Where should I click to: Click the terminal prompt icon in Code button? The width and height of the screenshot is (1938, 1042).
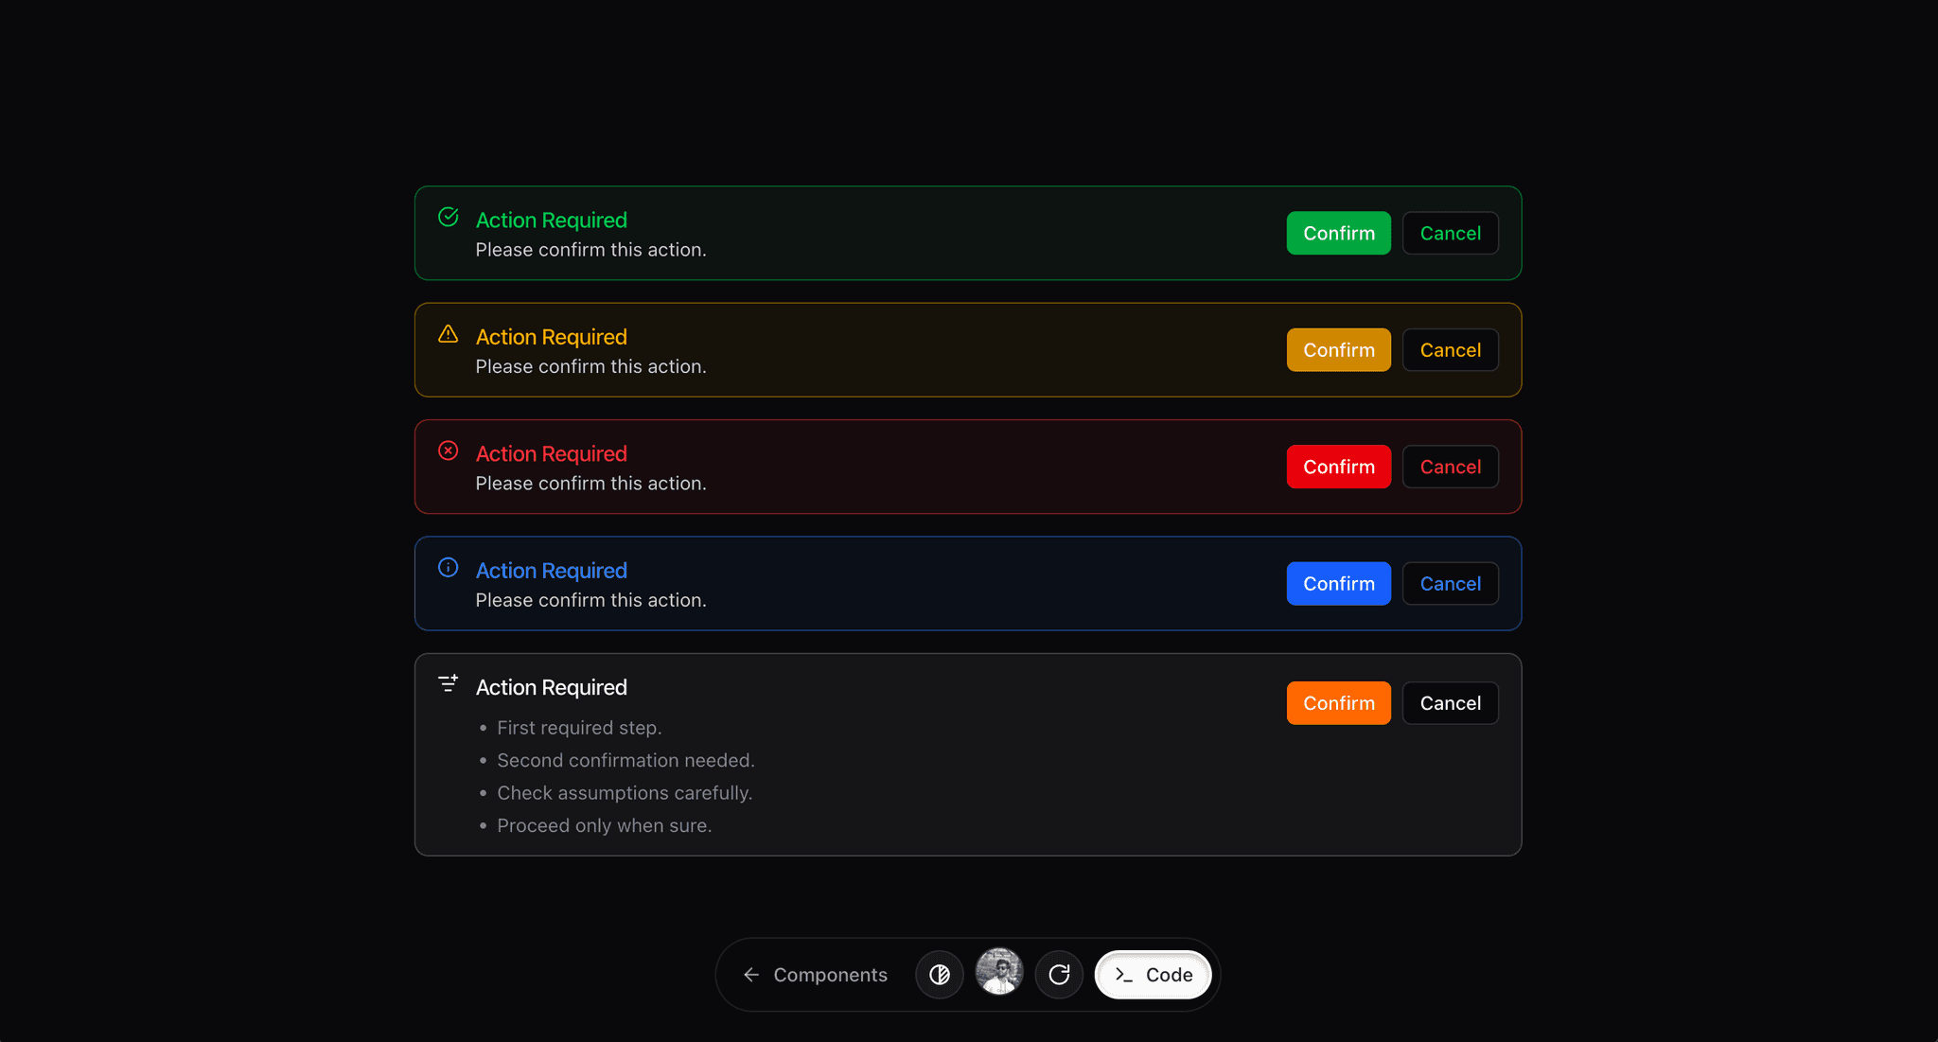[x=1124, y=975]
